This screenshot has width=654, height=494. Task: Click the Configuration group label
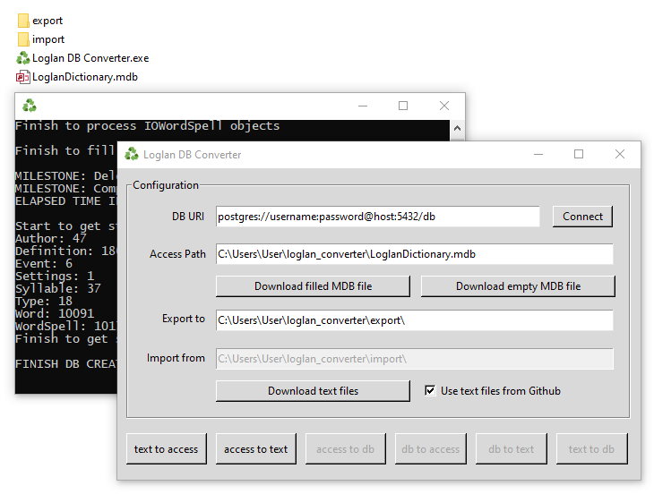pyautogui.click(x=166, y=185)
